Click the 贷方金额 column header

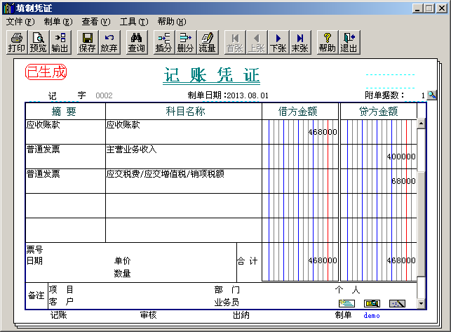coord(379,111)
